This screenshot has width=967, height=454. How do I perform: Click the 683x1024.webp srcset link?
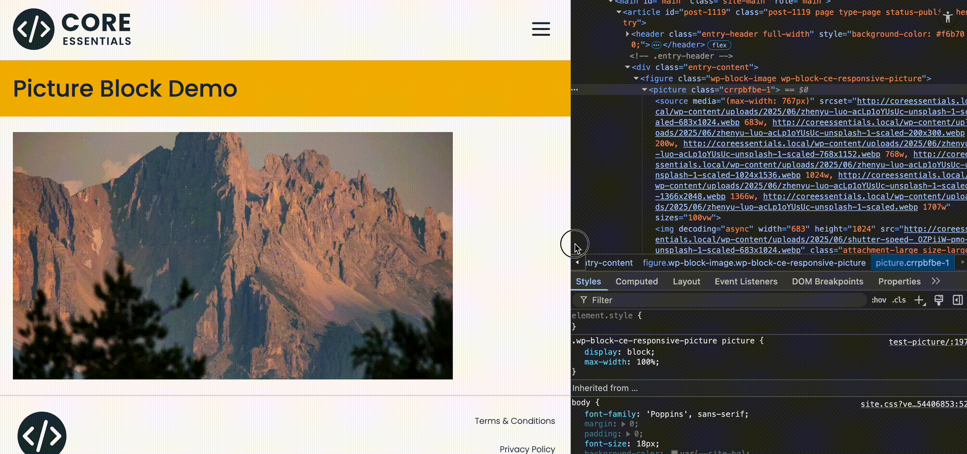(x=697, y=122)
